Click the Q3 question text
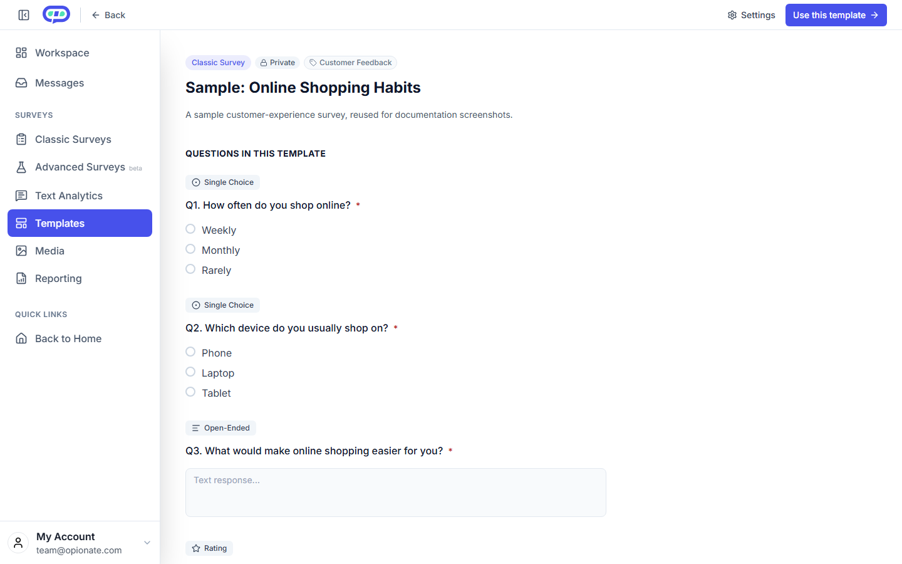This screenshot has width=902, height=564. [x=314, y=451]
